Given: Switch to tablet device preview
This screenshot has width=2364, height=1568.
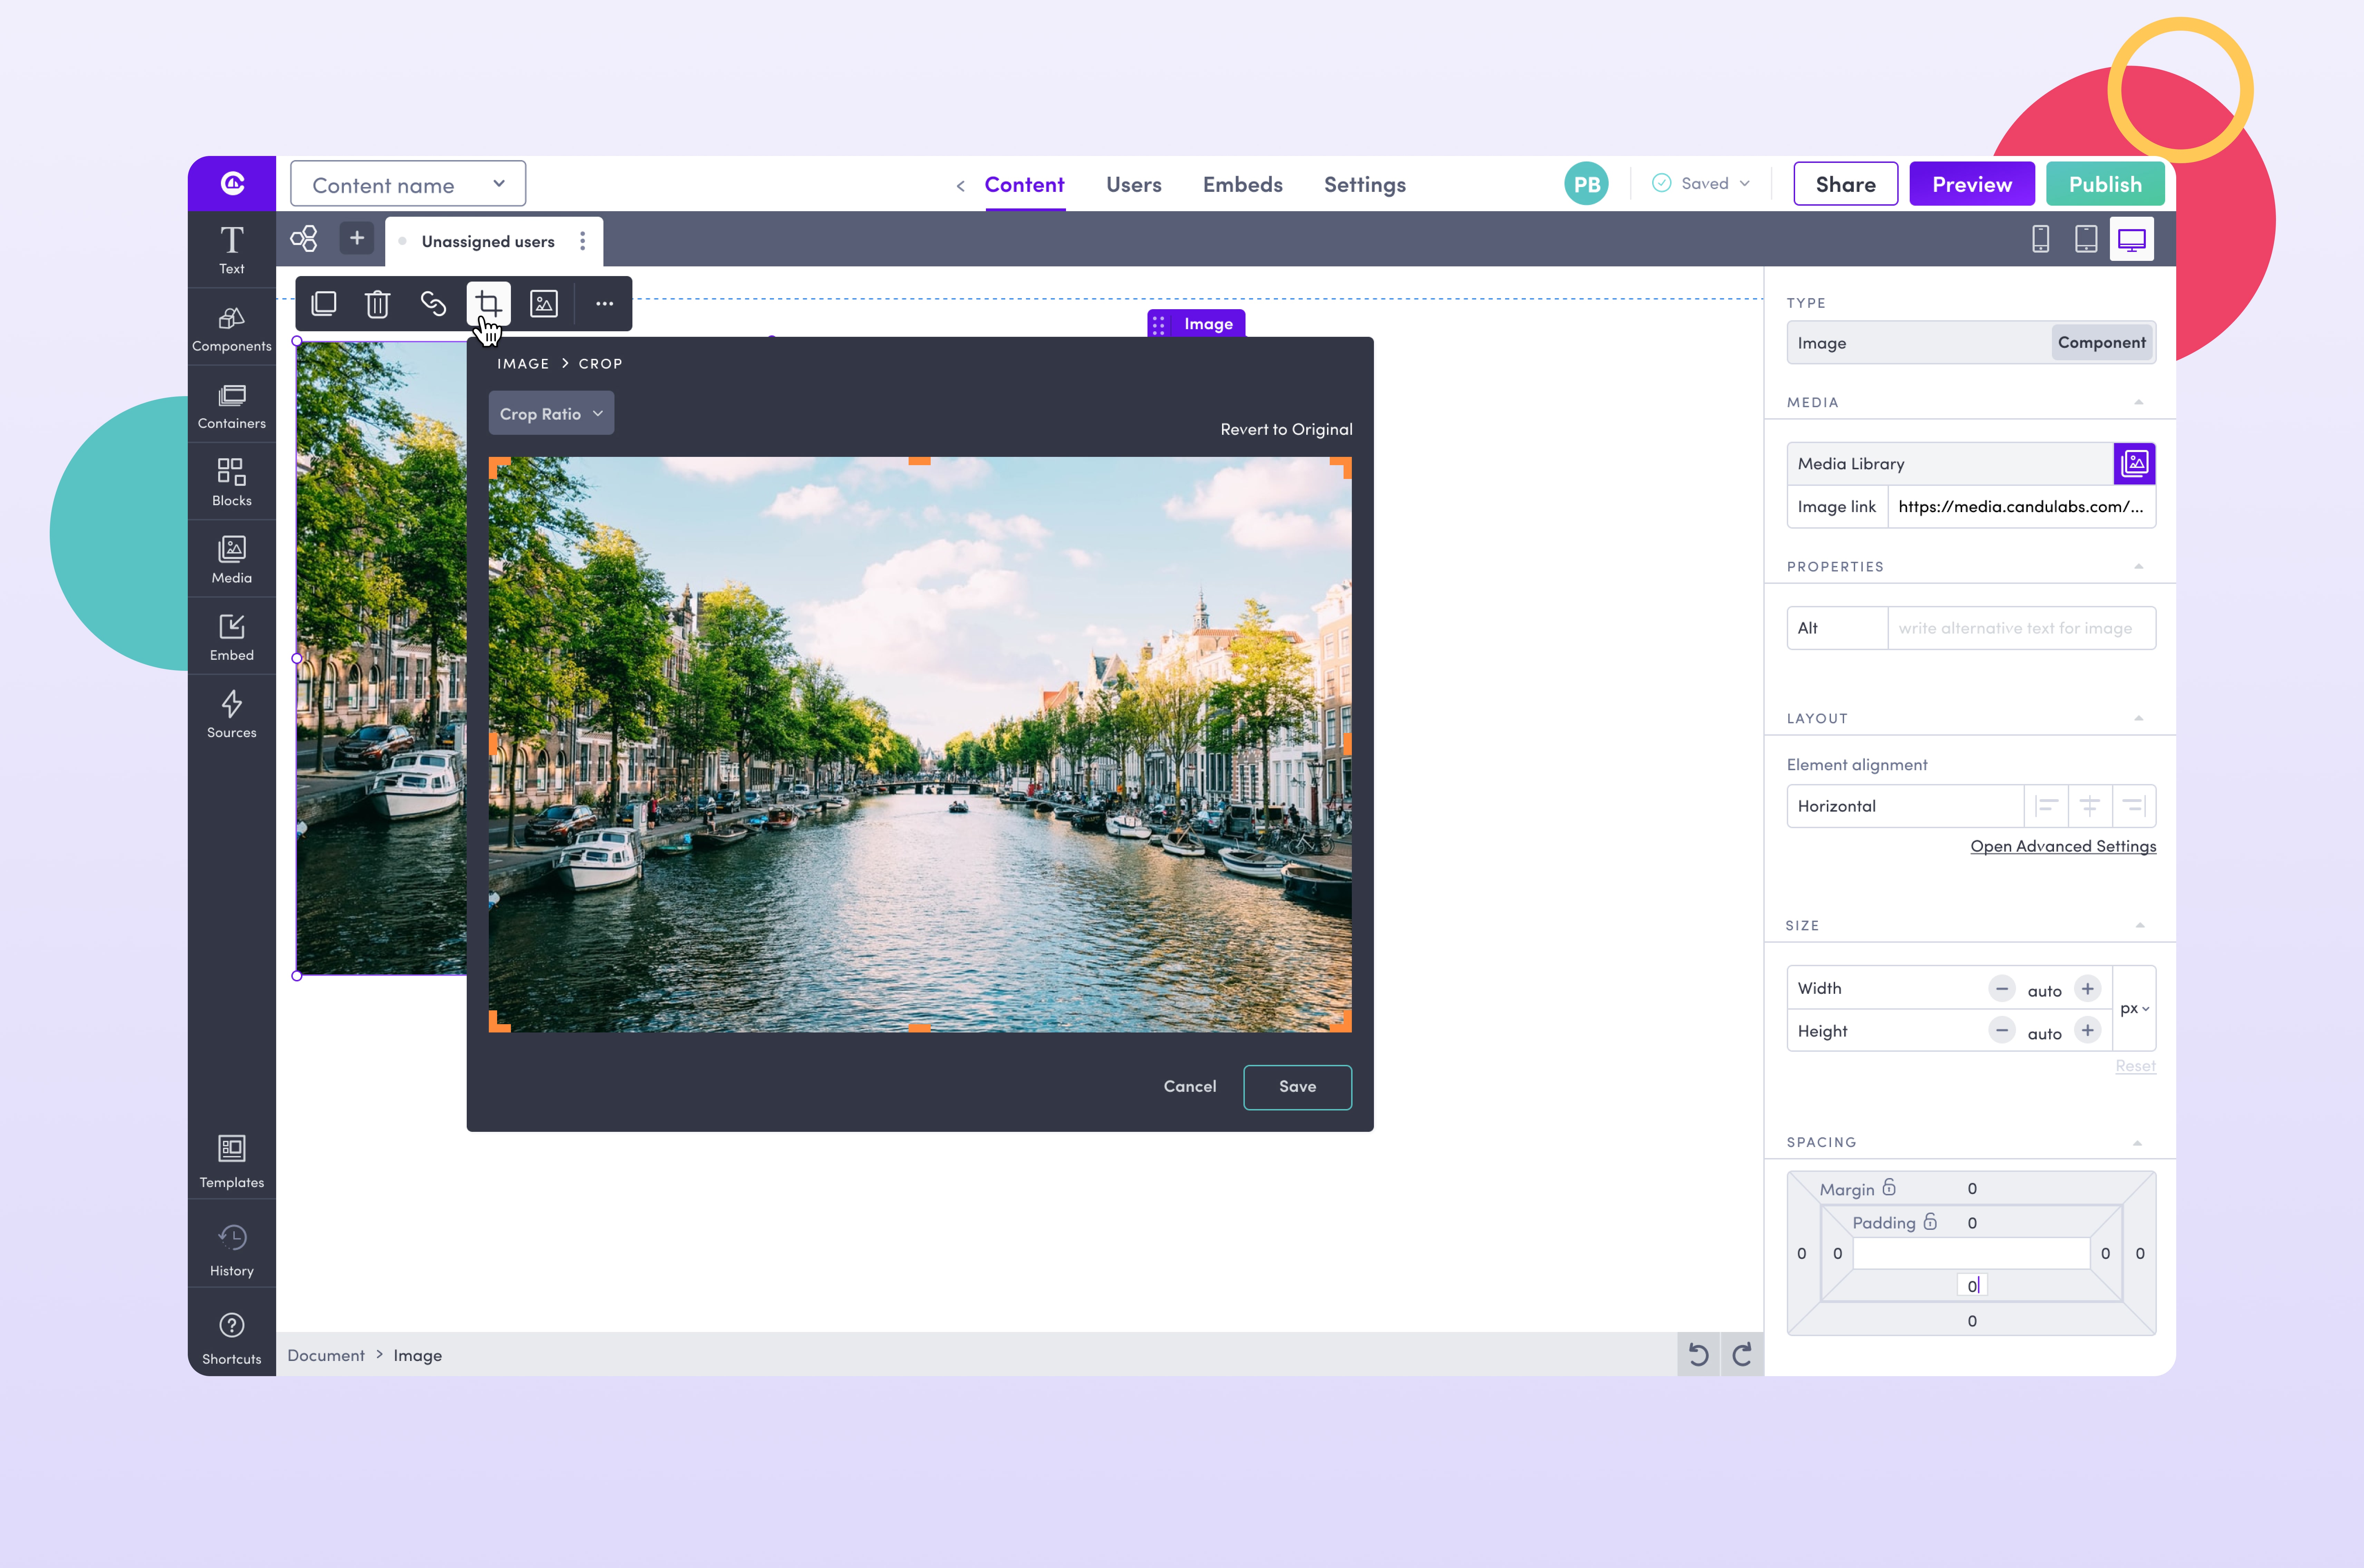Looking at the screenshot, I should tap(2086, 239).
